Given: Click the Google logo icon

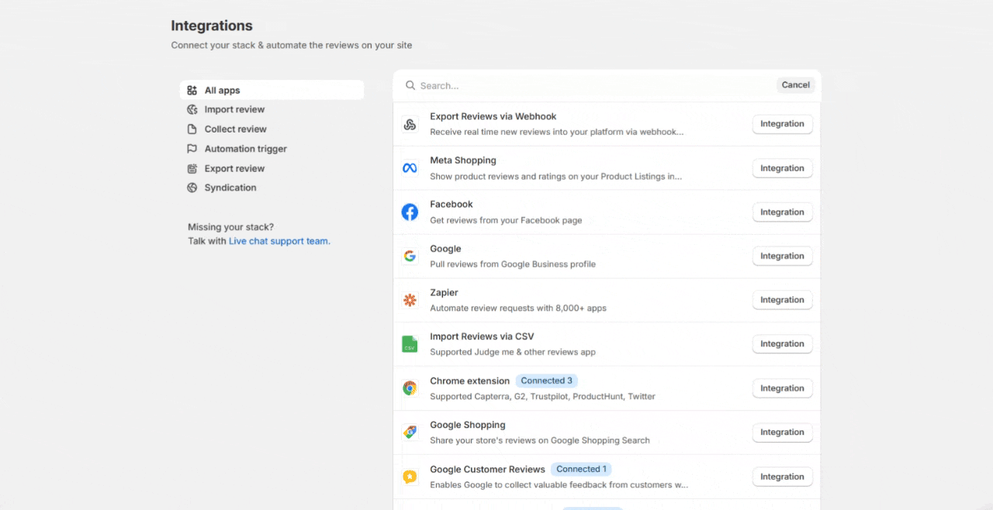Looking at the screenshot, I should pos(410,257).
